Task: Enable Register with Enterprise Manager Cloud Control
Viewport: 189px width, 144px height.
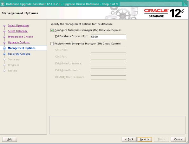Action: (52, 44)
